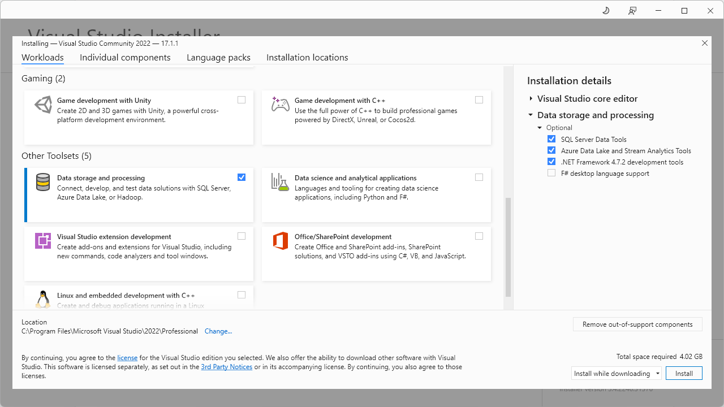This screenshot has height=407, width=724.
Task: Check Data science and analytical applications workload
Action: 479,177
